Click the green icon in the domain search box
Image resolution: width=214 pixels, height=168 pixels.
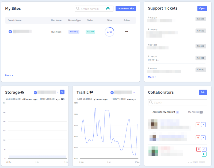click(x=108, y=9)
